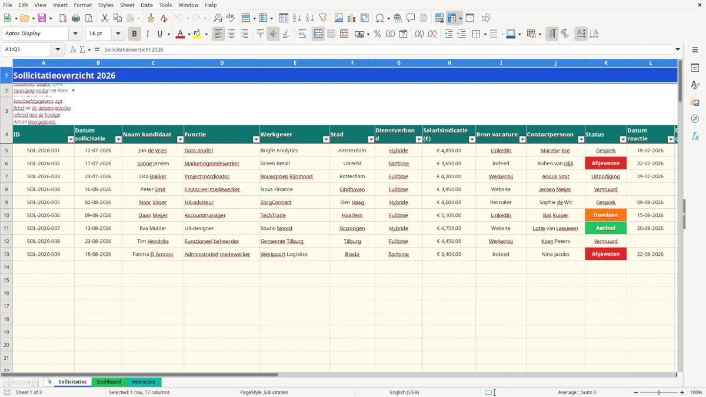Click the Insert Image icon
The image size is (706, 397).
point(338,18)
